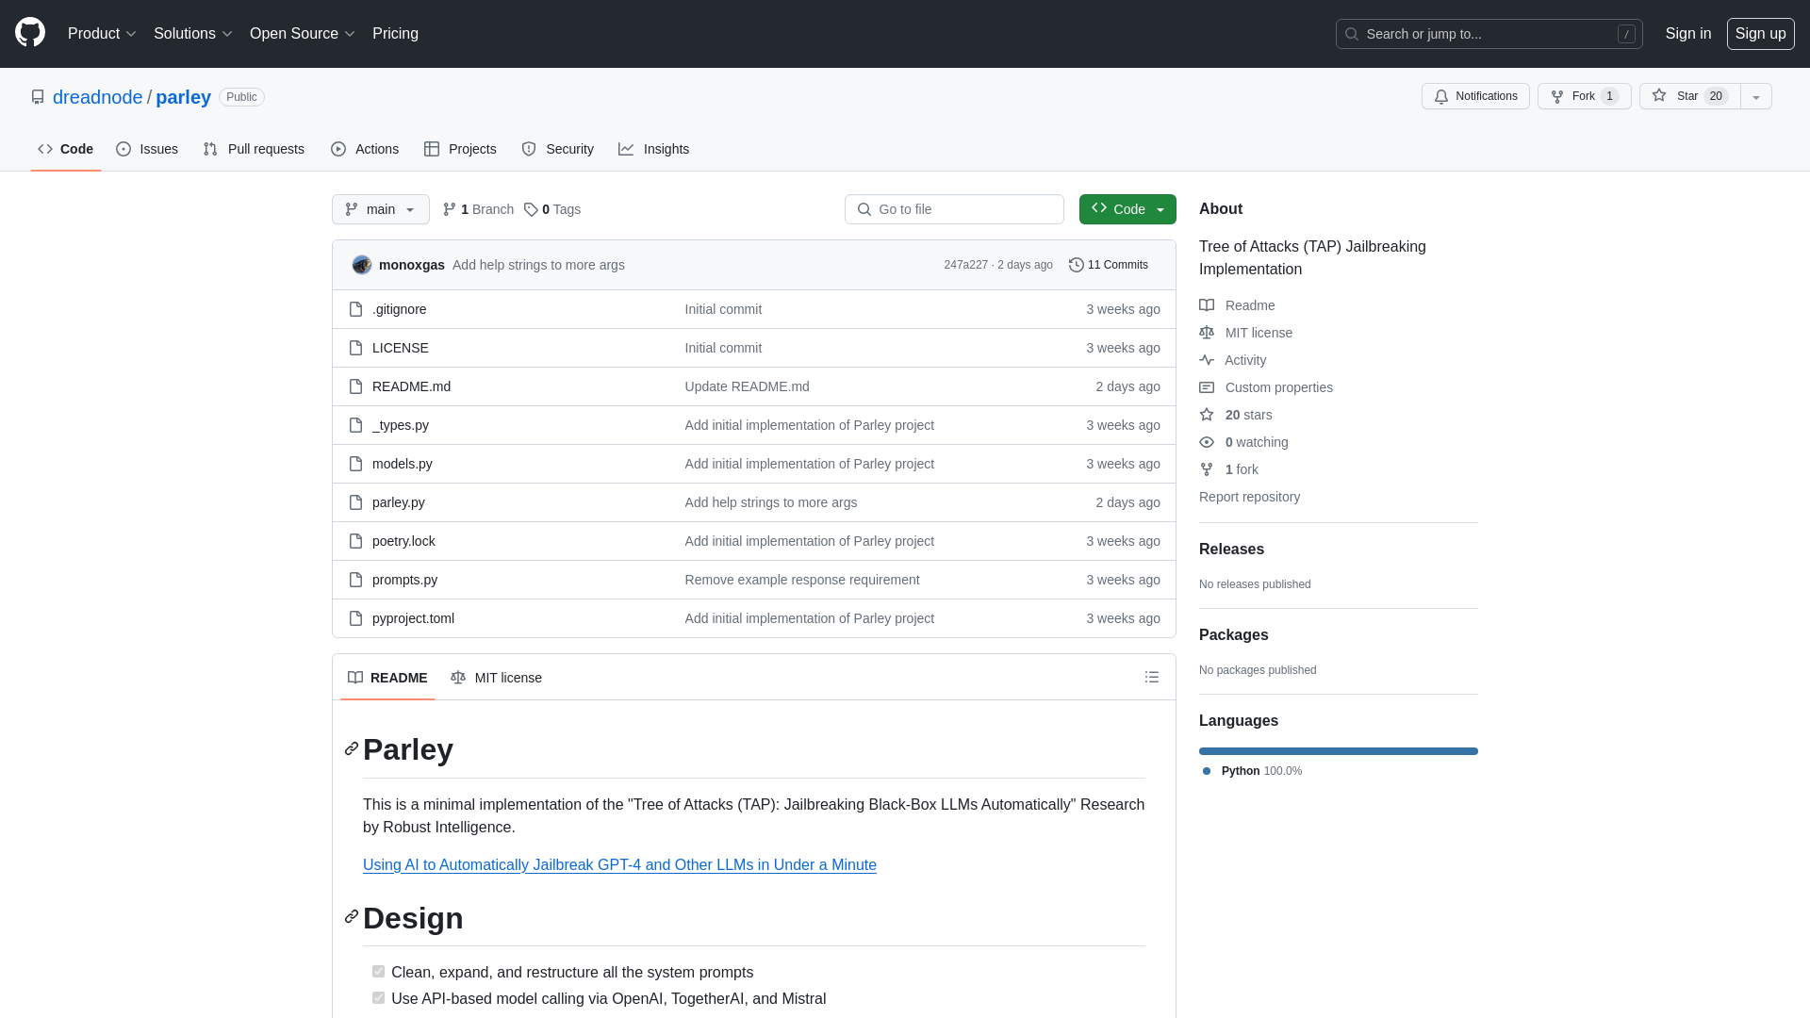Click the Python 100.0% language entry

click(1252, 771)
